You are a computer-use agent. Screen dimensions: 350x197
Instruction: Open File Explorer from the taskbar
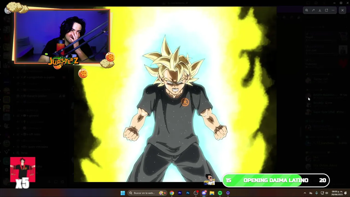[x=212, y=193]
